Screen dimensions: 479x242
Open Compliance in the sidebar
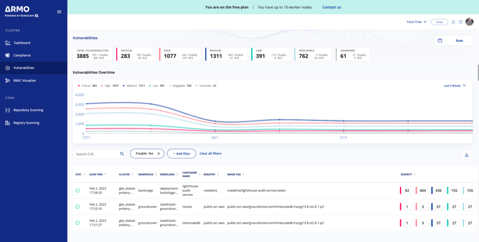[x=22, y=55]
